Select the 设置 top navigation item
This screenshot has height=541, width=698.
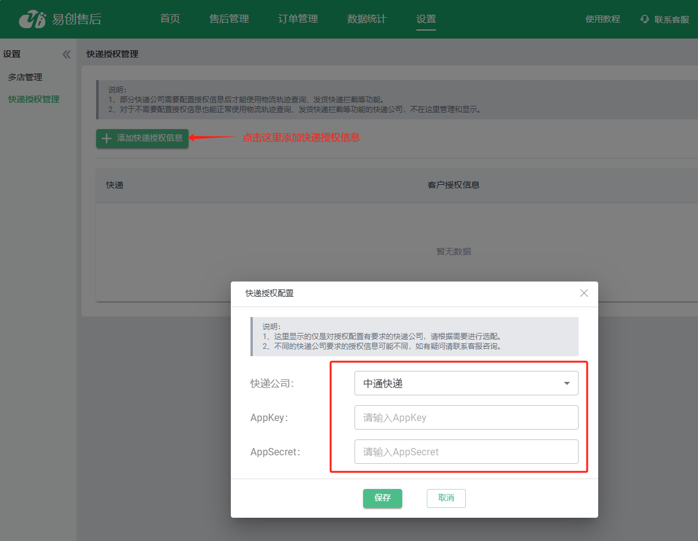pos(426,19)
